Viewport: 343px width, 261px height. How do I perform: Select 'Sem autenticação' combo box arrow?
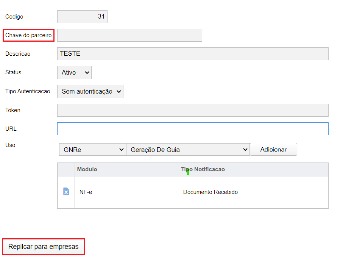pos(119,91)
